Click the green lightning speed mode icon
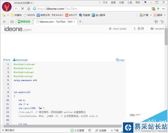The height and width of the screenshot is (133, 168). pos(158,8)
